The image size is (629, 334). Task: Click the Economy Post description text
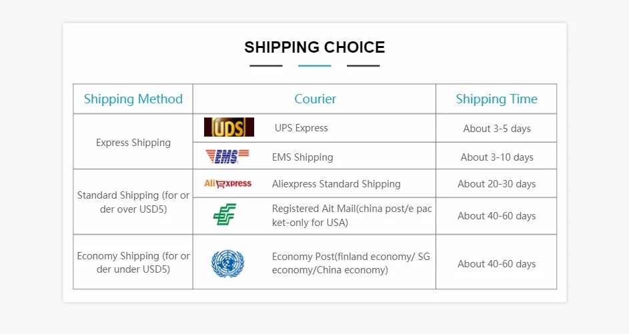pos(351,263)
